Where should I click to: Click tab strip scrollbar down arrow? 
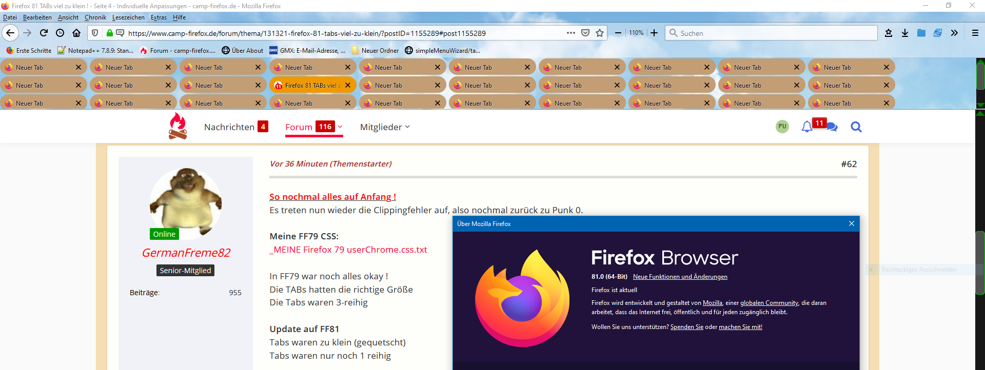(980, 105)
